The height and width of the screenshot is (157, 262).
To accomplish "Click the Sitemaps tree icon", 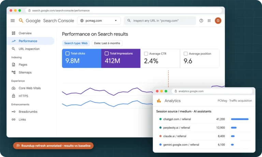I will [14, 72].
